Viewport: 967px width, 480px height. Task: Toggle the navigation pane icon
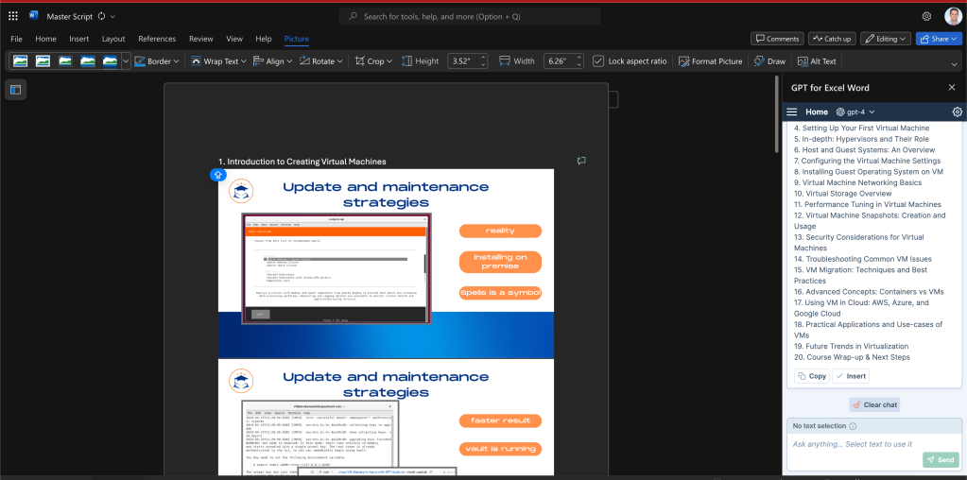click(x=15, y=90)
